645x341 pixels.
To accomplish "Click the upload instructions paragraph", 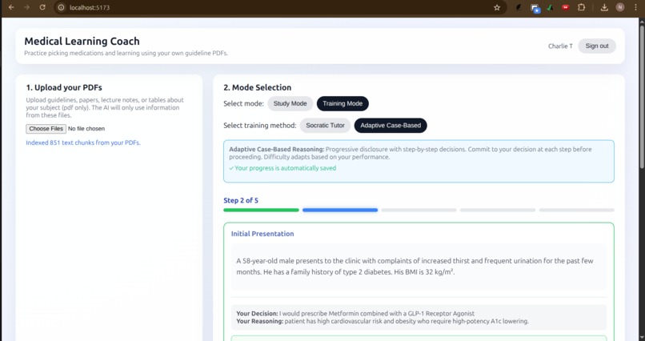I will pos(105,108).
